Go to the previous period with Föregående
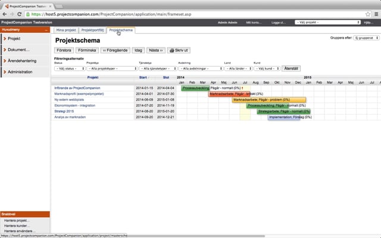The image size is (381, 238). coord(115,50)
